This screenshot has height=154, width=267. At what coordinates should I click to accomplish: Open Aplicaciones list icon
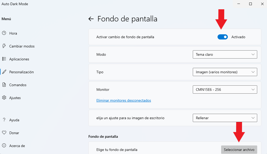(x=4, y=59)
